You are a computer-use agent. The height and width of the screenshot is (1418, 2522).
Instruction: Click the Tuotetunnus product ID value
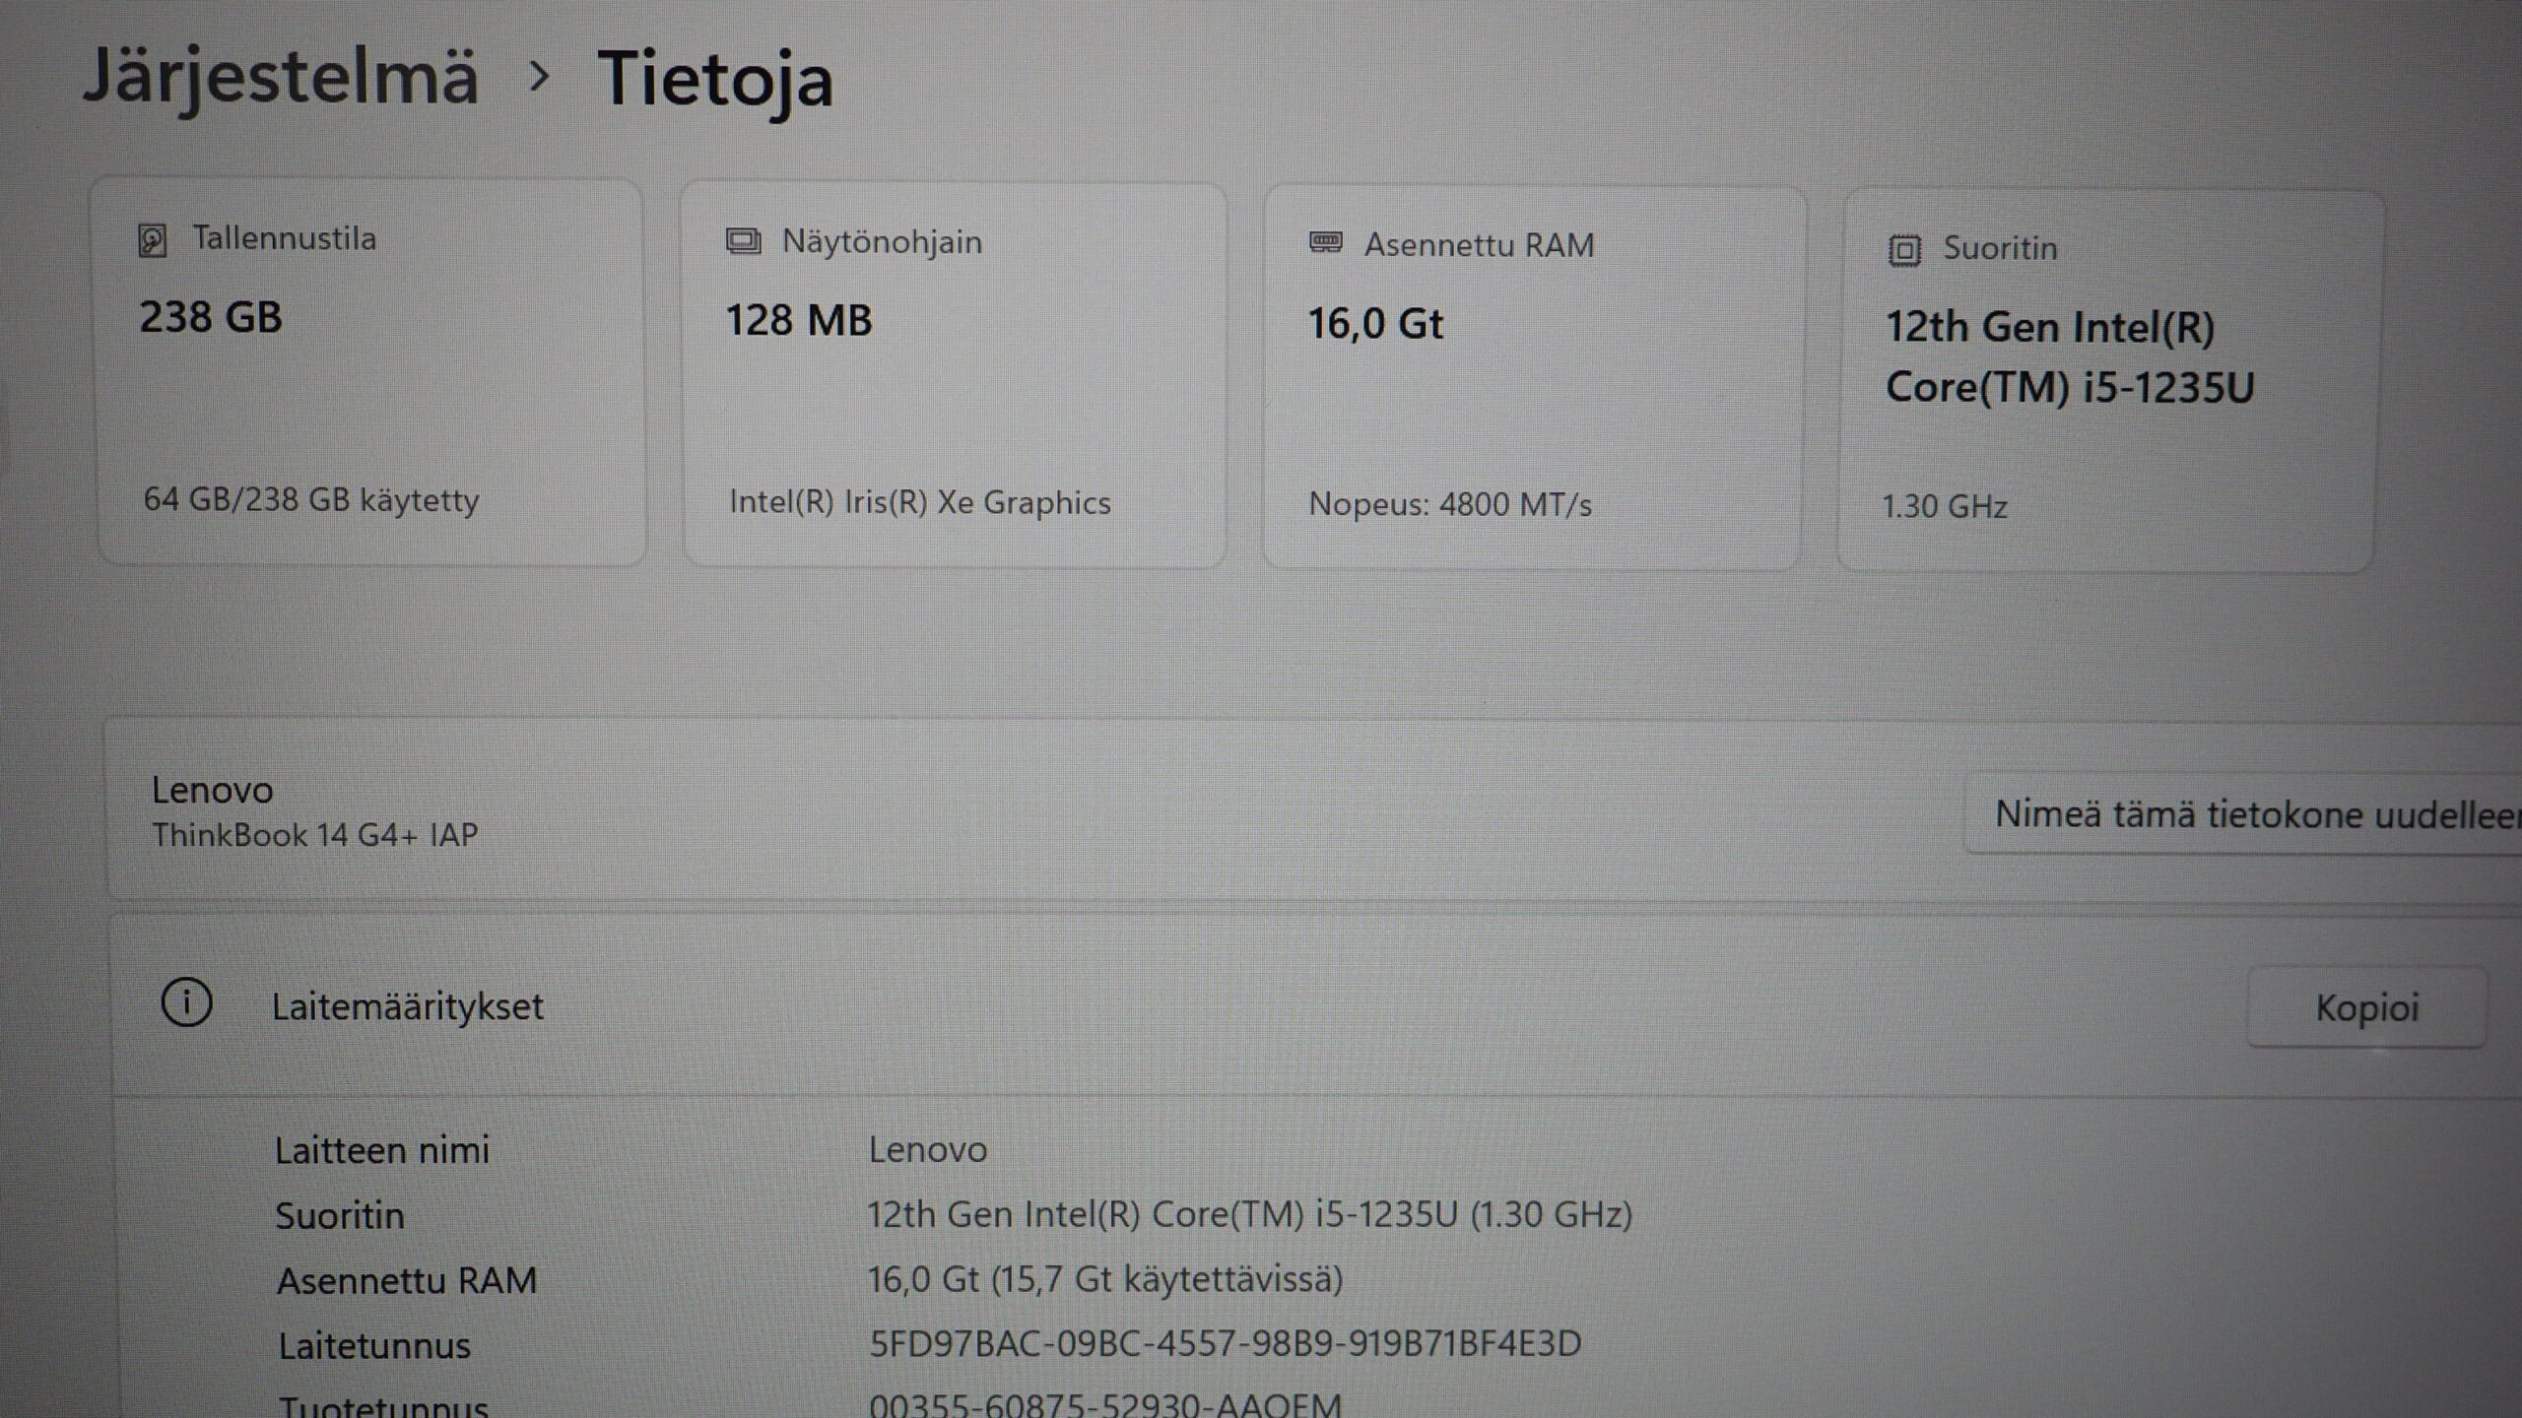coord(1104,1404)
